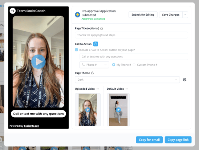
Task: Expand the arrow next to Save Changes
Action: click(185, 15)
